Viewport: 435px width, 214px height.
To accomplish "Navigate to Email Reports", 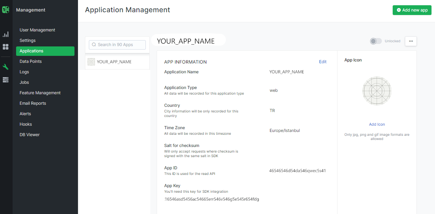I will pos(33,103).
